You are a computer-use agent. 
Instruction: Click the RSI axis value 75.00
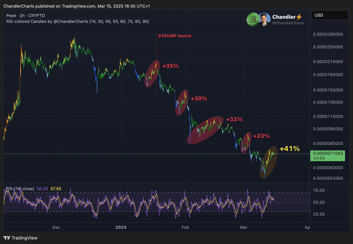319,191
